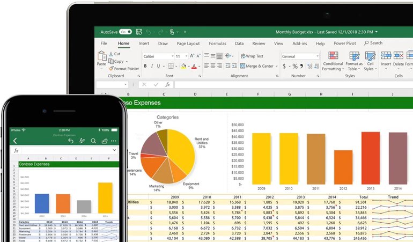Open the Formulas ribbon tab
The height and width of the screenshot is (242, 413).
tap(217, 43)
